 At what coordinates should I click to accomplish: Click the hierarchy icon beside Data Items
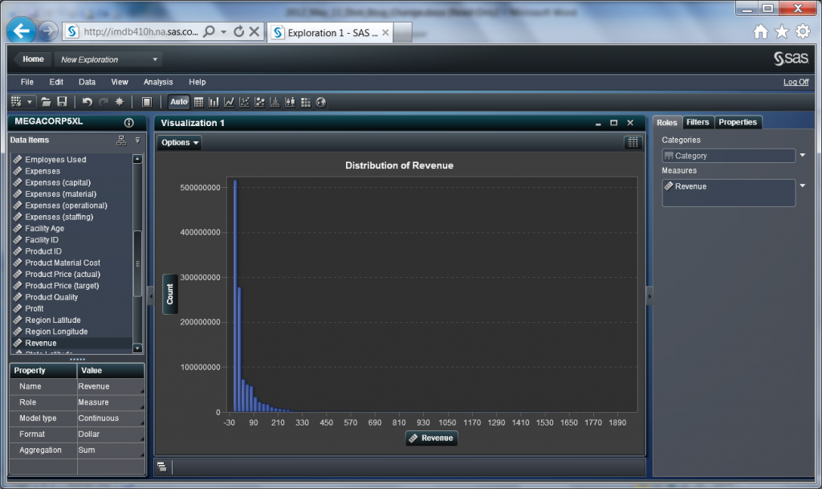coord(121,141)
